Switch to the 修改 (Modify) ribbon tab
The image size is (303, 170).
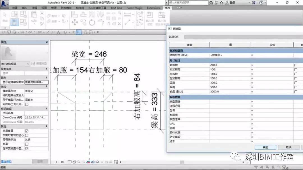[x=167, y=8]
